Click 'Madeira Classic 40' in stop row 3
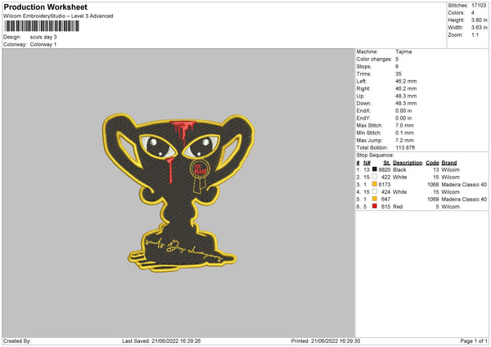 [464, 184]
